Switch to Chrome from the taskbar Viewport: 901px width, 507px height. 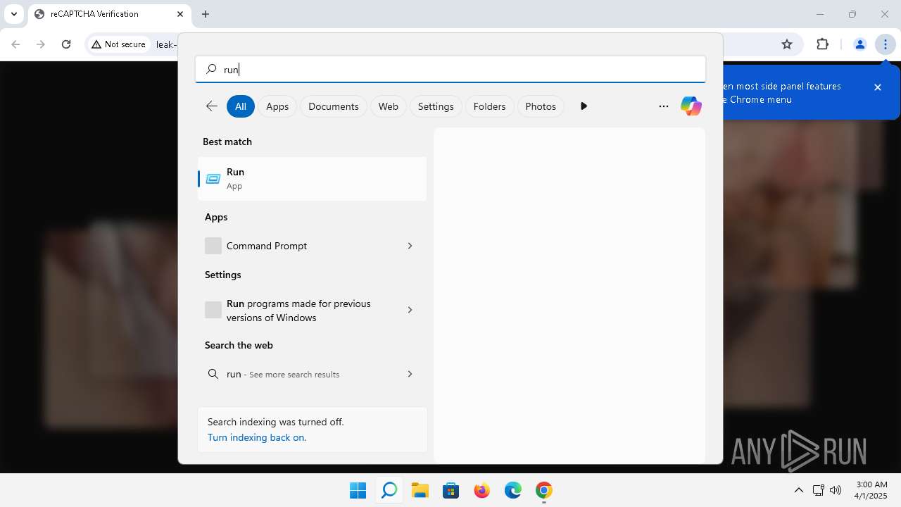[544, 490]
